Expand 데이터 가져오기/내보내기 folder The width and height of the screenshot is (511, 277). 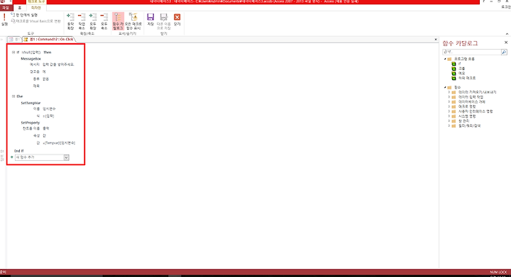[449, 92]
